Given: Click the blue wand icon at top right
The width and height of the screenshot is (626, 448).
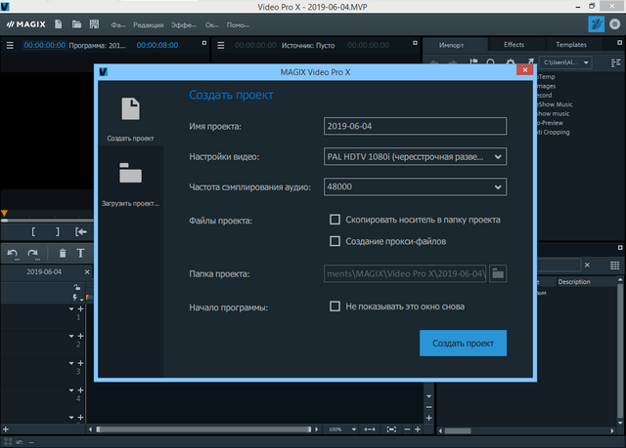Looking at the screenshot, I should point(596,24).
